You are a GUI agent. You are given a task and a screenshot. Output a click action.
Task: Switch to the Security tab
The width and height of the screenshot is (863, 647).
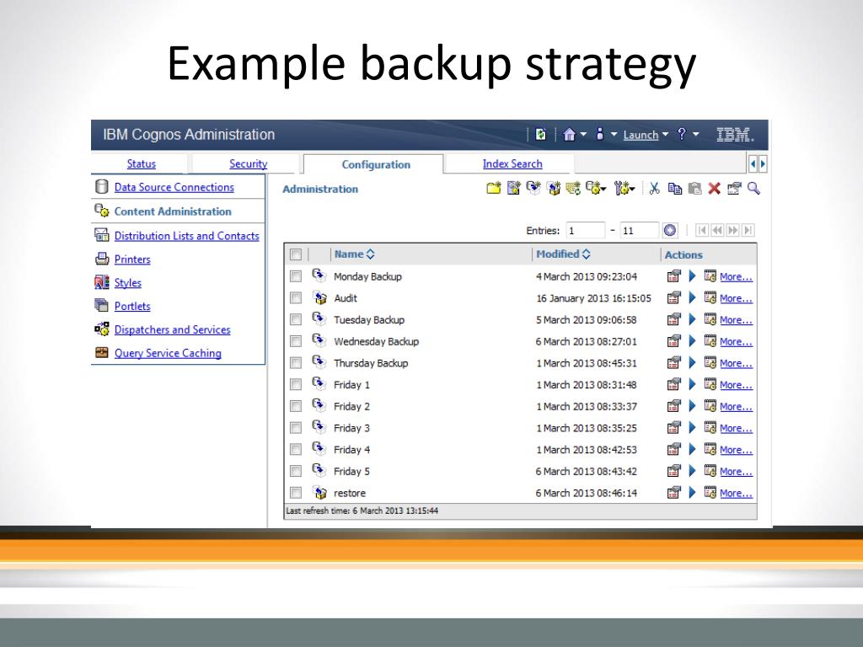[x=249, y=164]
